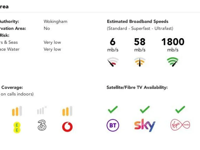Click the green checkmark above Virgin Media
Viewport: 200px width, 150px height.
[x=180, y=109]
